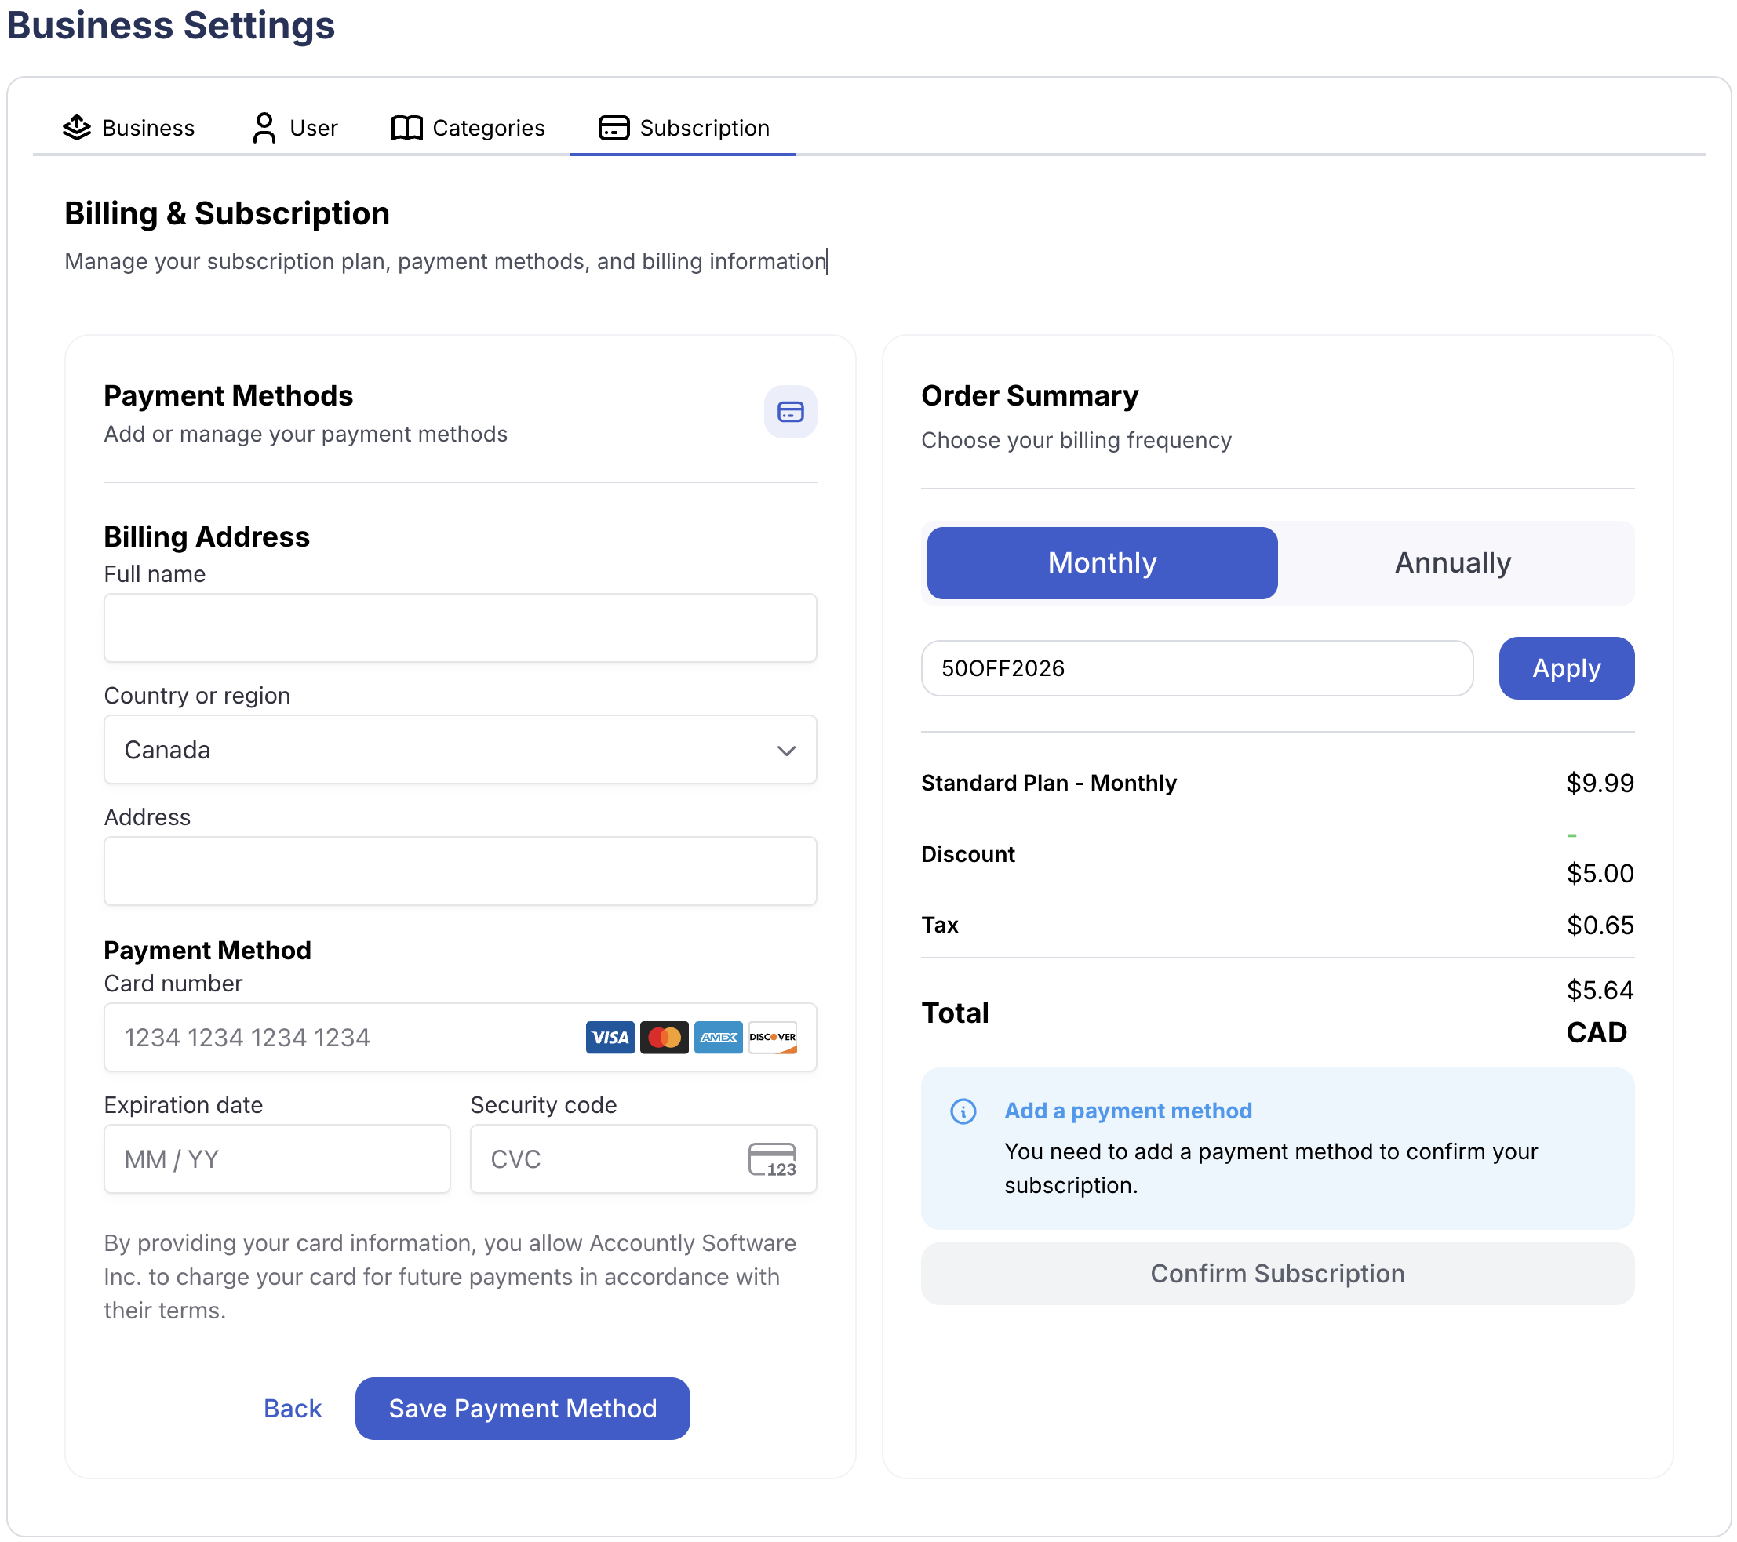Open the Country or region dropdown
Viewport: 1737px width, 1542px height.
pos(459,750)
